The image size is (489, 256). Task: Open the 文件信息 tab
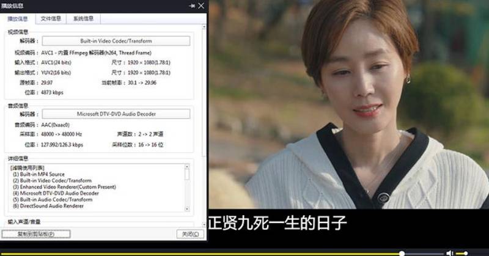point(51,19)
